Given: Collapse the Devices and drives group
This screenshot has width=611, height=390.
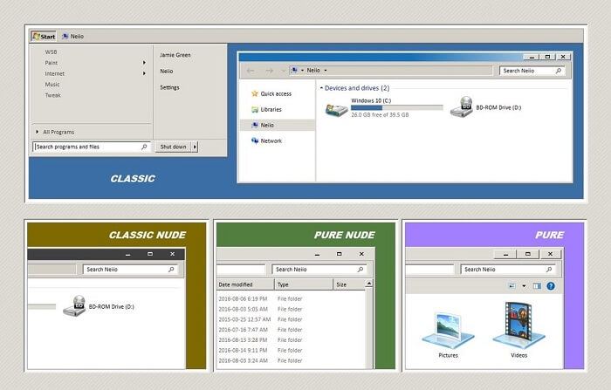Looking at the screenshot, I should click(x=321, y=88).
